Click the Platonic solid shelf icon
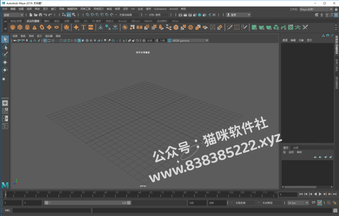 tap(66, 27)
